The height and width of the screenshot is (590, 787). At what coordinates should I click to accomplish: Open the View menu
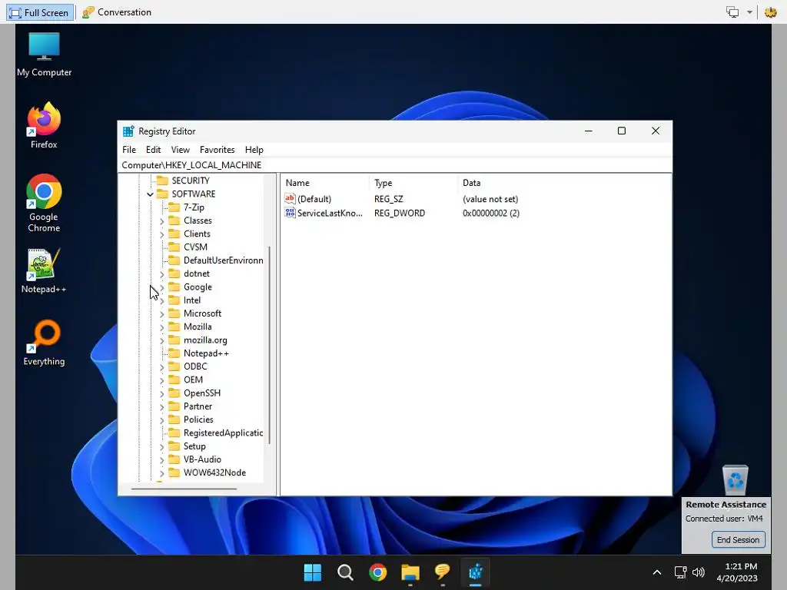[x=180, y=150]
